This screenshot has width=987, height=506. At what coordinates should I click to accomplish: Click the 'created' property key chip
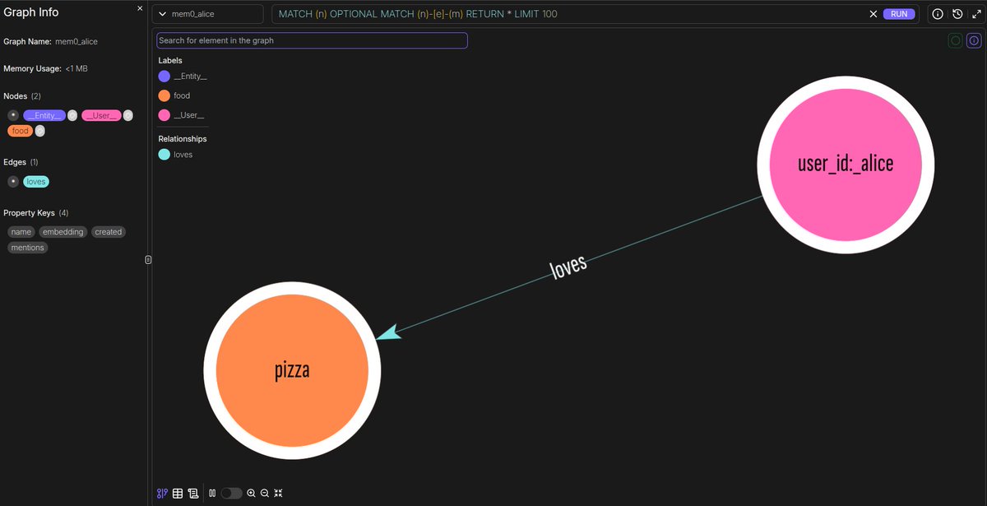[109, 232]
